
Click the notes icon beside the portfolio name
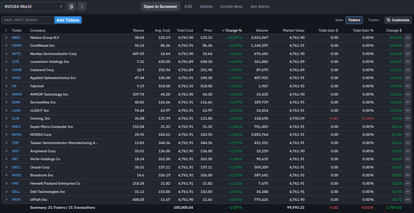(x=72, y=6)
